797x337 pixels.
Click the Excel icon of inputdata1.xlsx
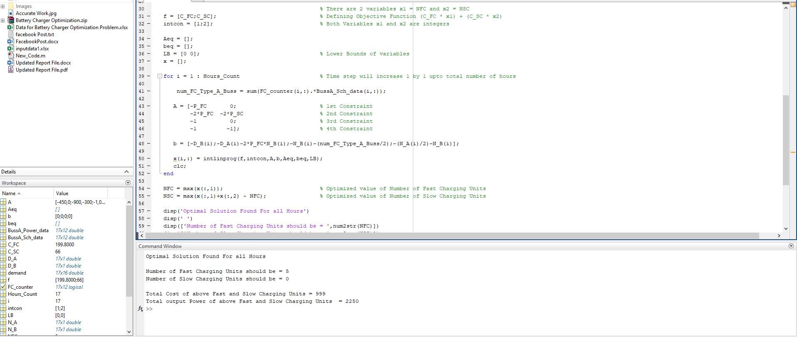11,49
